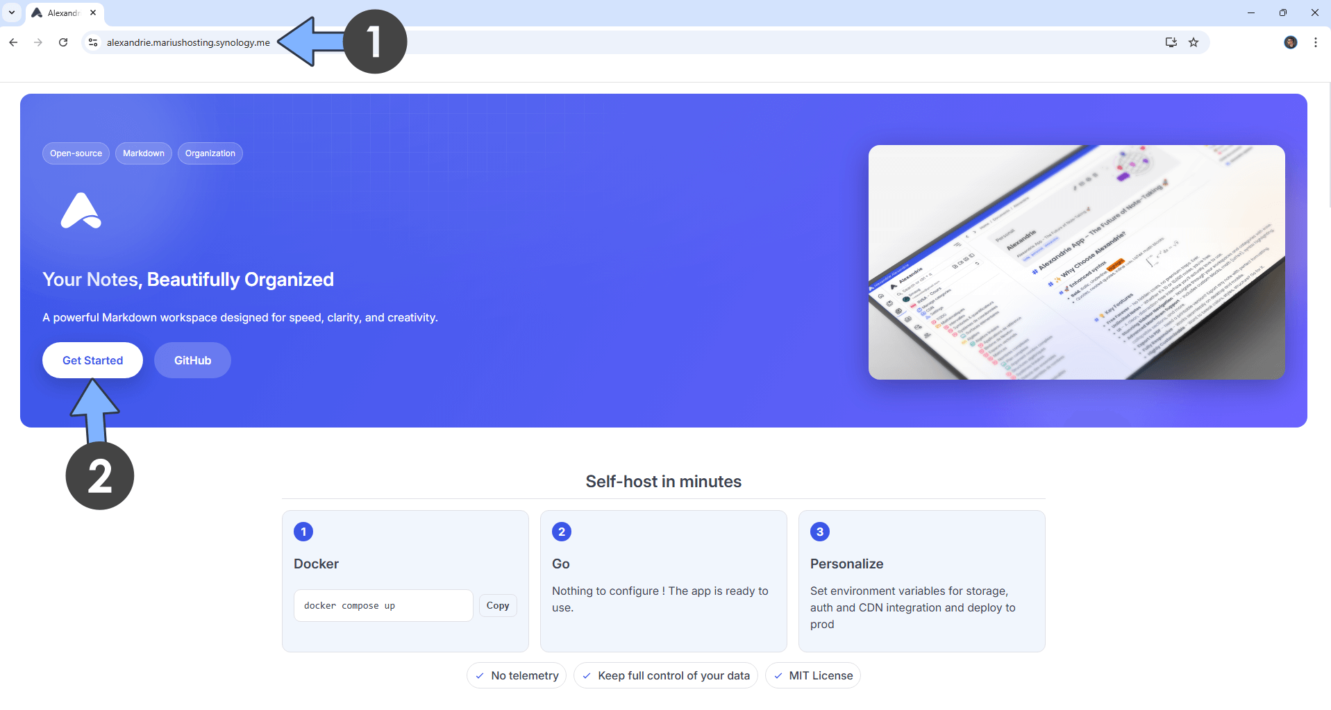
Task: Click the Markdown tag pill
Action: (144, 153)
